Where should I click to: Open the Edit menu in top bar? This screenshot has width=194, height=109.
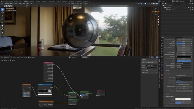pyautogui.click(x=7, y=1)
